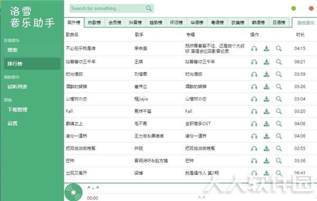Open the 热歌榜 chart tab

95,22
